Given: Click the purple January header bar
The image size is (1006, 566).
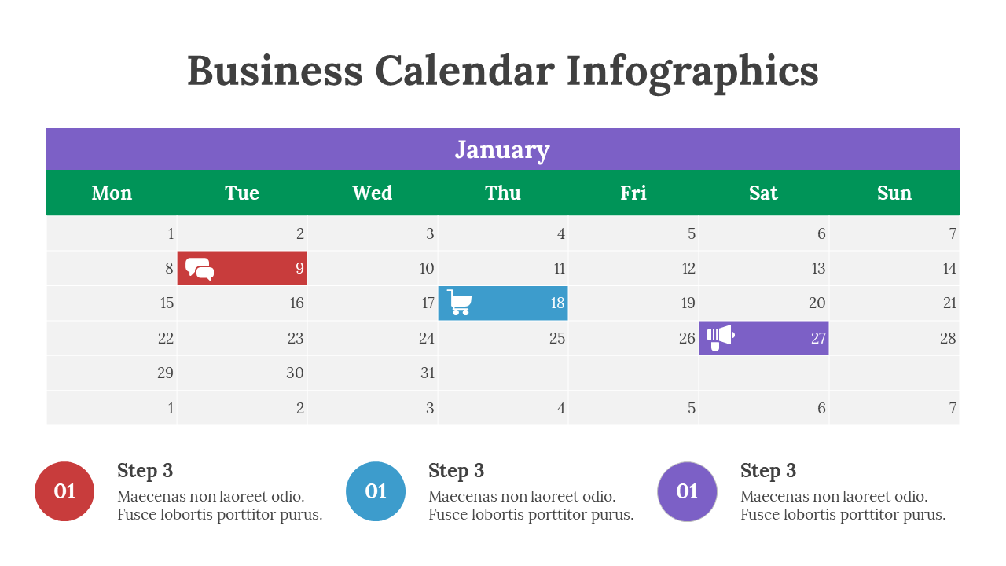Looking at the screenshot, I should pyautogui.click(x=502, y=149).
